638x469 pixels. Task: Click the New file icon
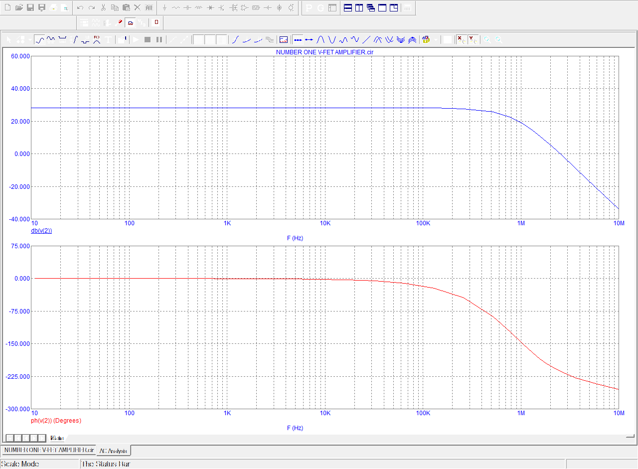(x=7, y=7)
